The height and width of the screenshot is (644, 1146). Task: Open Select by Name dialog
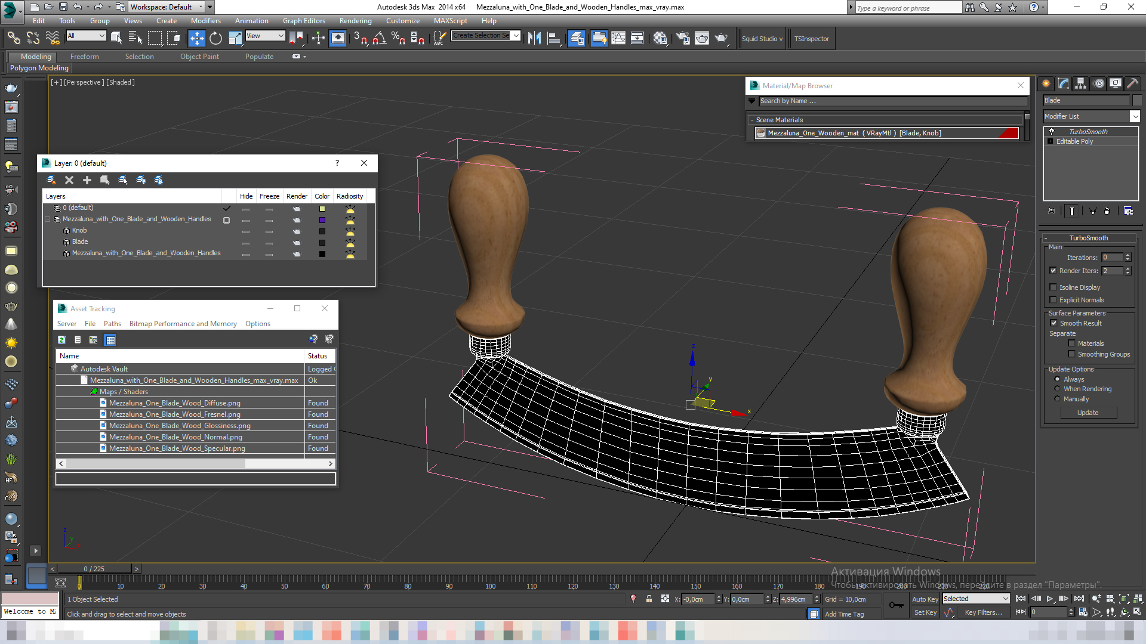[135, 38]
